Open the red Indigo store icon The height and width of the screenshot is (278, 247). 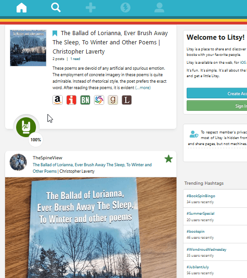tap(71, 100)
